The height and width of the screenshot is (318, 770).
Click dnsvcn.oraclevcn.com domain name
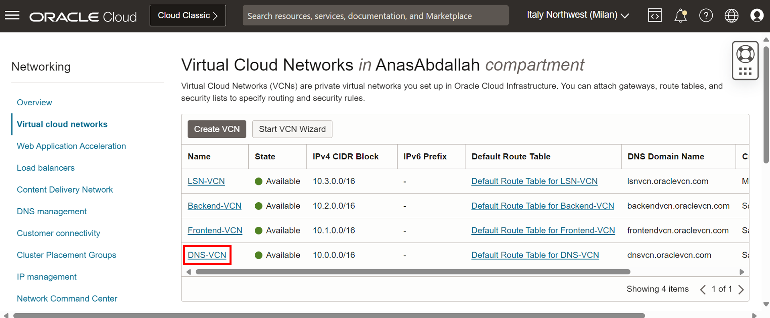tap(669, 255)
